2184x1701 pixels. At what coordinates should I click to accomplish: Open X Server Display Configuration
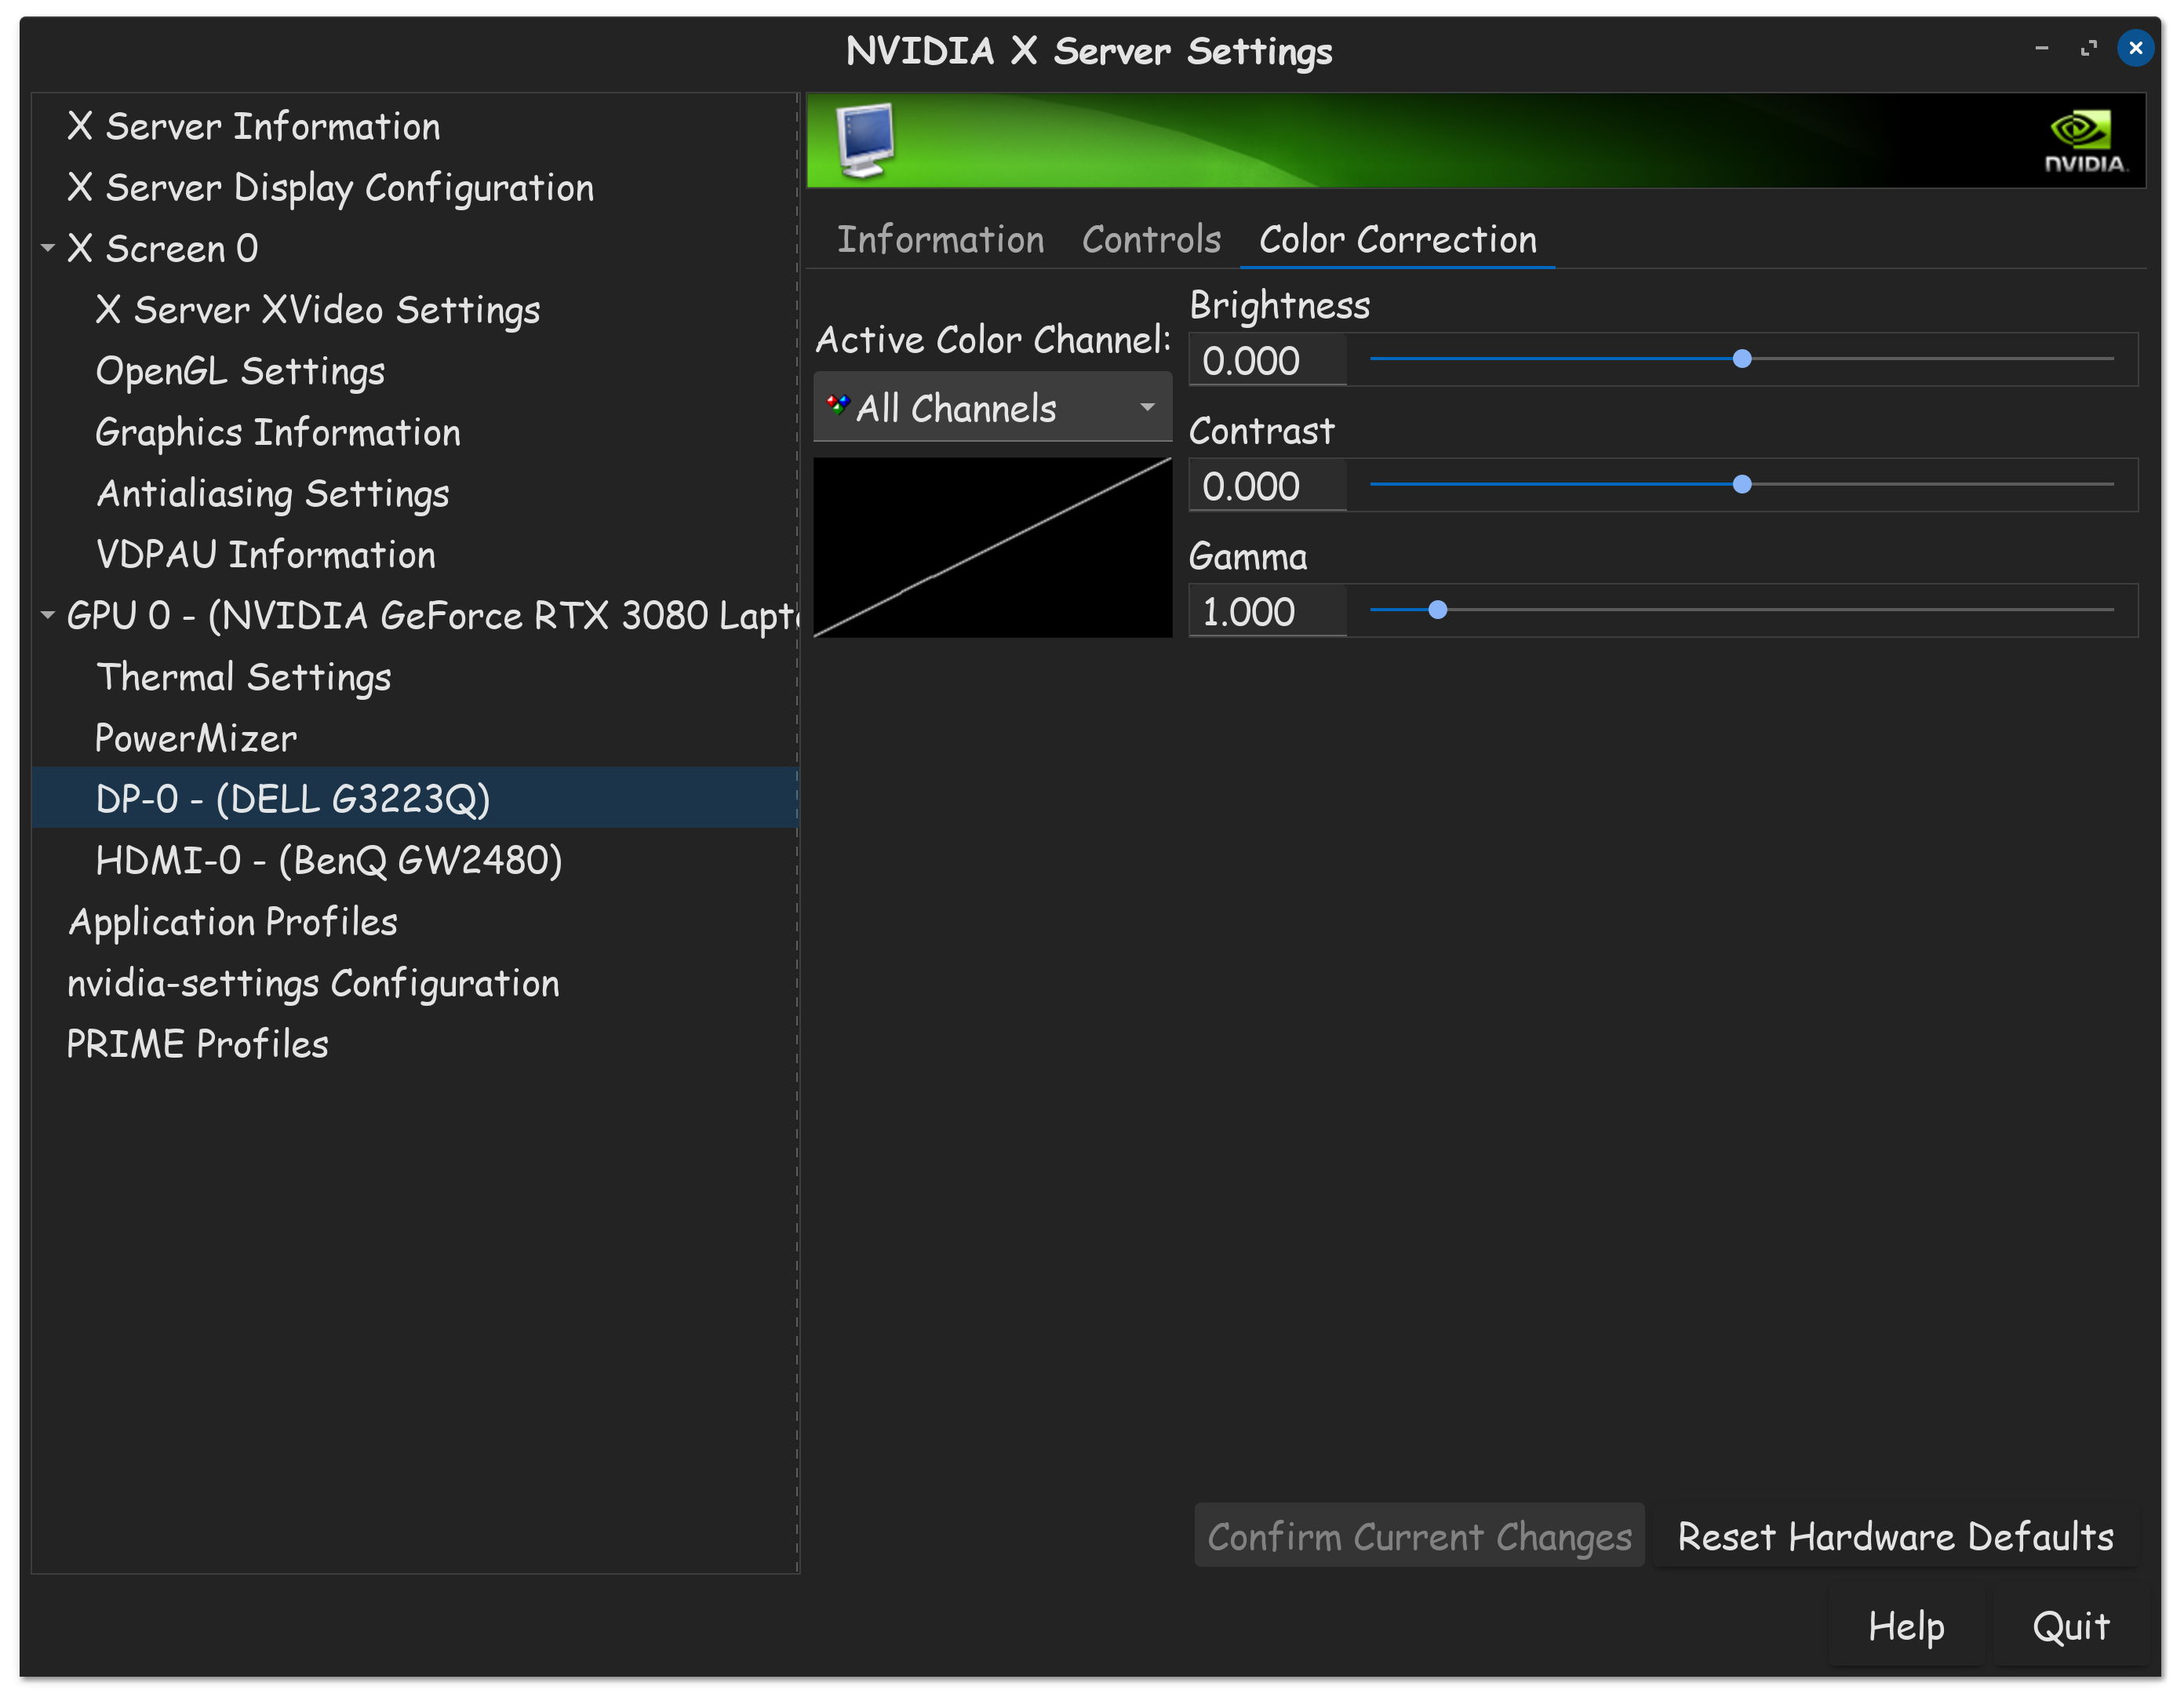coord(330,188)
